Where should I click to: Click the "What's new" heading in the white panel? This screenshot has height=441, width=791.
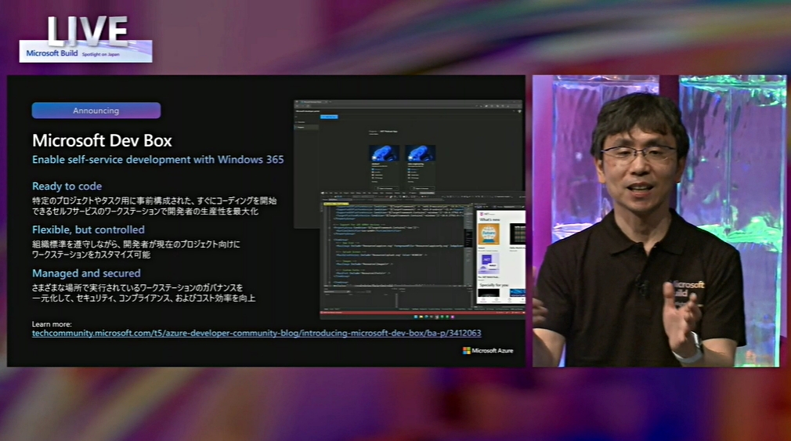coord(489,219)
